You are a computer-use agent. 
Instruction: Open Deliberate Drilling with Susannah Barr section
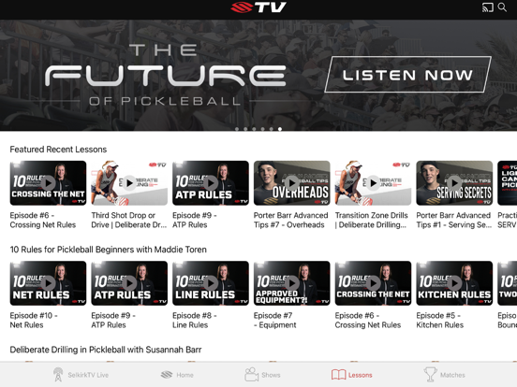(106, 350)
